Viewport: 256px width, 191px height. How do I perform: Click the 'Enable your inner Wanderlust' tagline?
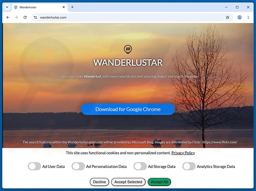click(x=128, y=76)
